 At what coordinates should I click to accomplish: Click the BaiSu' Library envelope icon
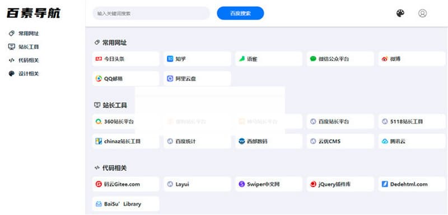[99, 204]
